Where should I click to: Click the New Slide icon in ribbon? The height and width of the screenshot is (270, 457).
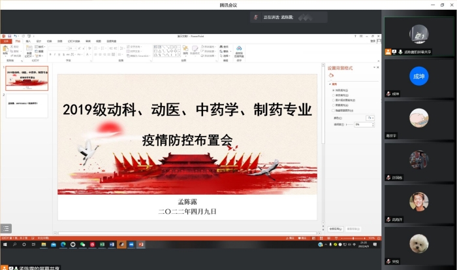click(29, 50)
